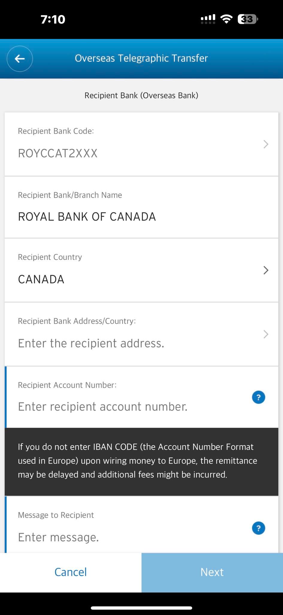Open help for Message to Recipient
This screenshot has height=615, width=283.
click(258, 528)
